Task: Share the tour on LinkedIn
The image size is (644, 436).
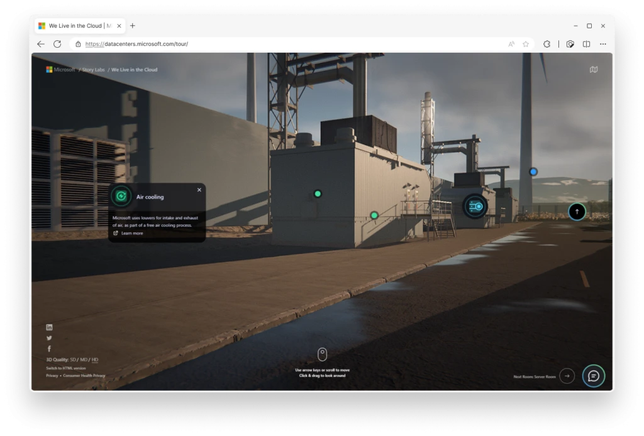Action: click(49, 327)
